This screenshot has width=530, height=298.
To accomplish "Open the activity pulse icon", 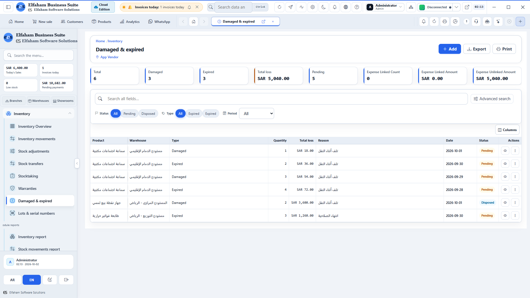I will point(301,7).
